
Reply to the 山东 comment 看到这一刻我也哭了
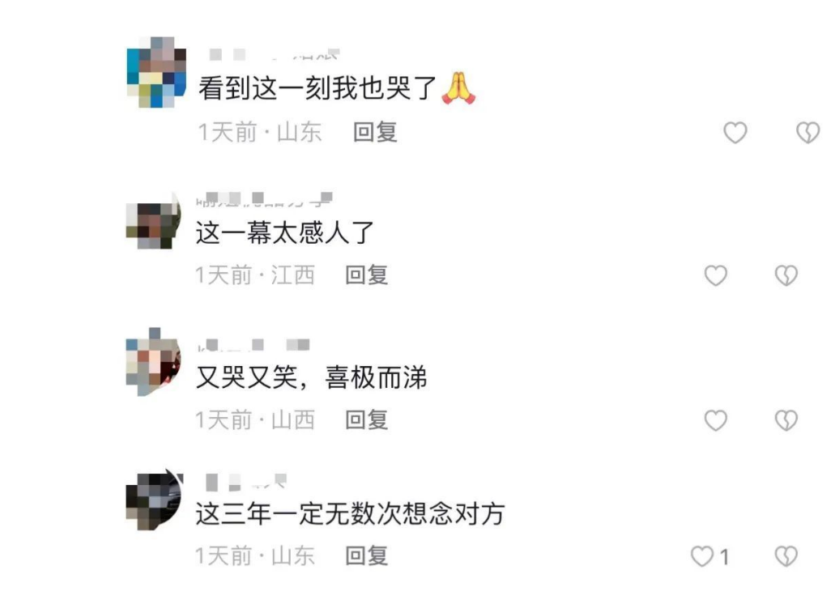pyautogui.click(x=375, y=132)
